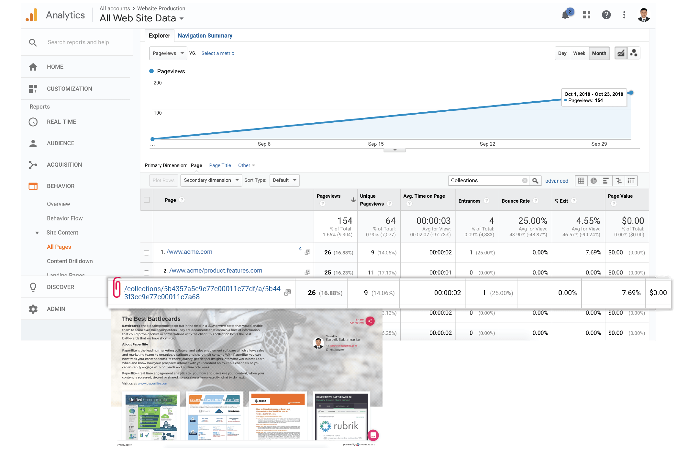Screen dimensions: 699x469
Task: Open the /www.acme/product.features.com link
Action: [x=216, y=271]
